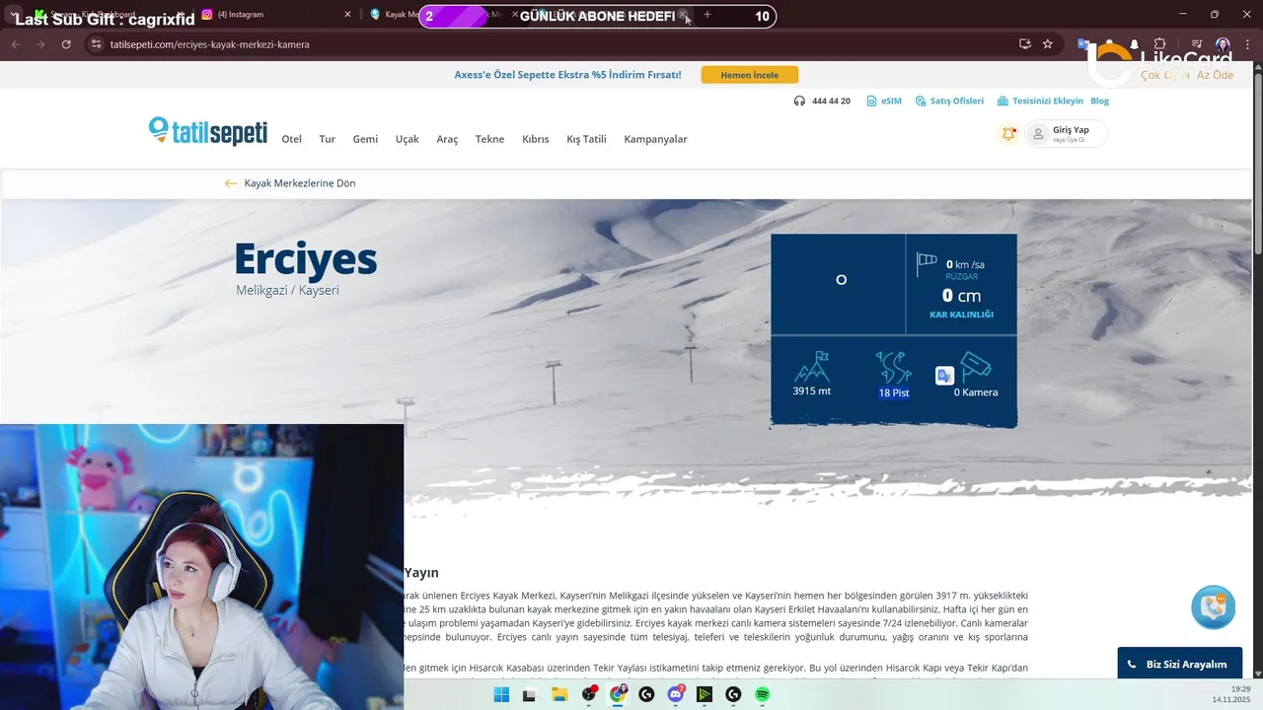Image resolution: width=1263 pixels, height=710 pixels.
Task: Open the eSIM link
Action: (884, 101)
